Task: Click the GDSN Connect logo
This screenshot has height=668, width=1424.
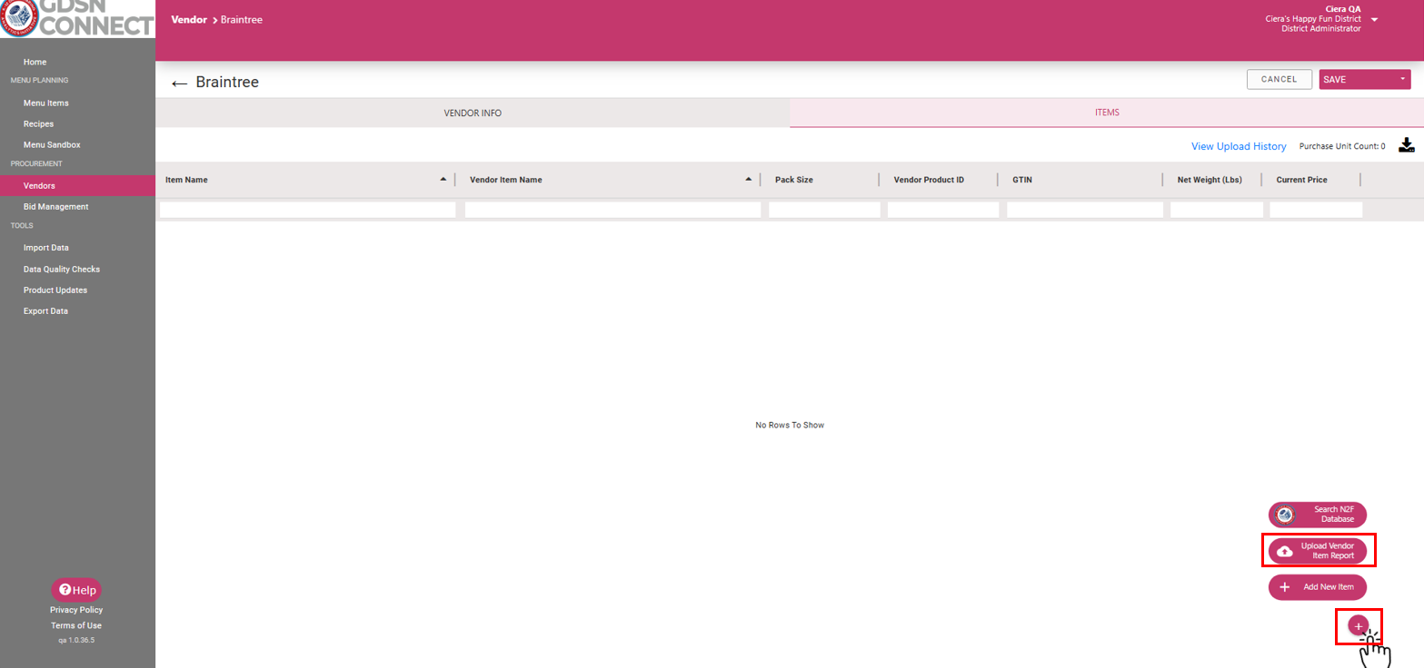Action: point(77,19)
